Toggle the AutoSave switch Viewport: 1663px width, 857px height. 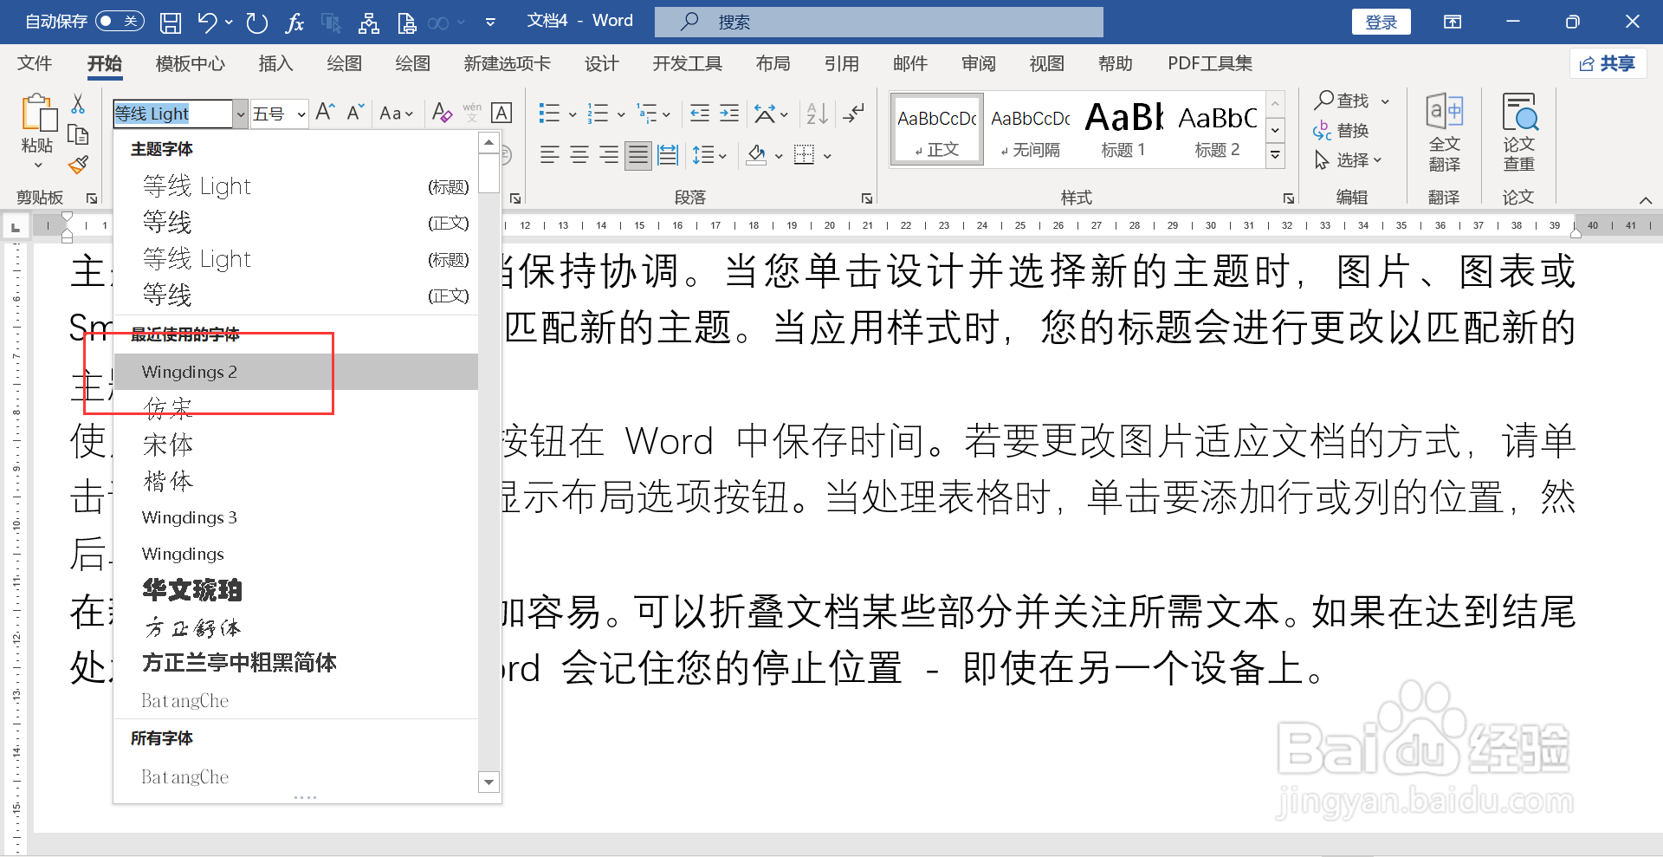click(x=120, y=22)
